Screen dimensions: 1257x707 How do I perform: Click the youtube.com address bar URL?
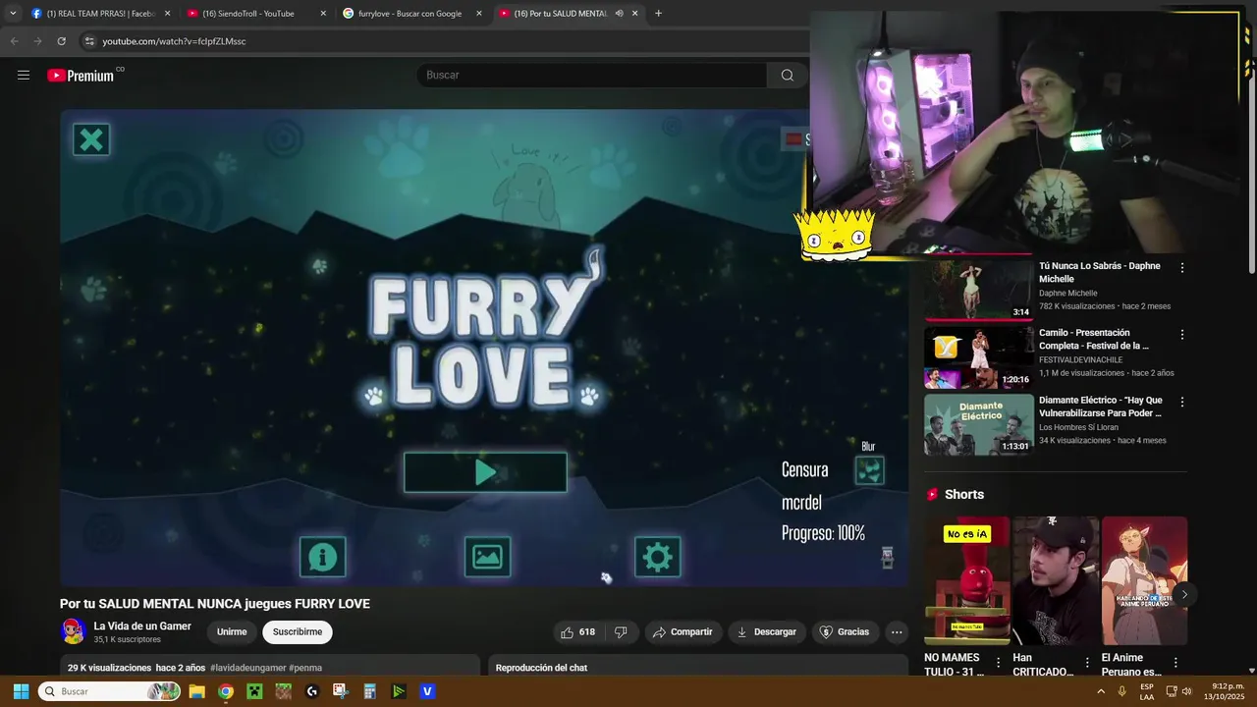point(174,41)
